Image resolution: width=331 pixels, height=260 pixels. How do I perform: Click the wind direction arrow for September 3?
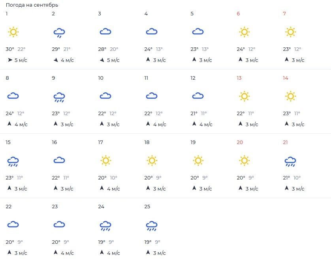click(102, 60)
